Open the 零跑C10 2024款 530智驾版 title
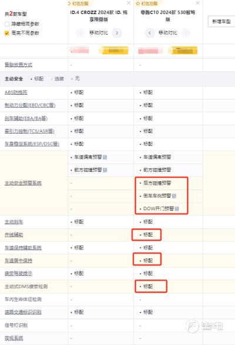 [x=168, y=16]
